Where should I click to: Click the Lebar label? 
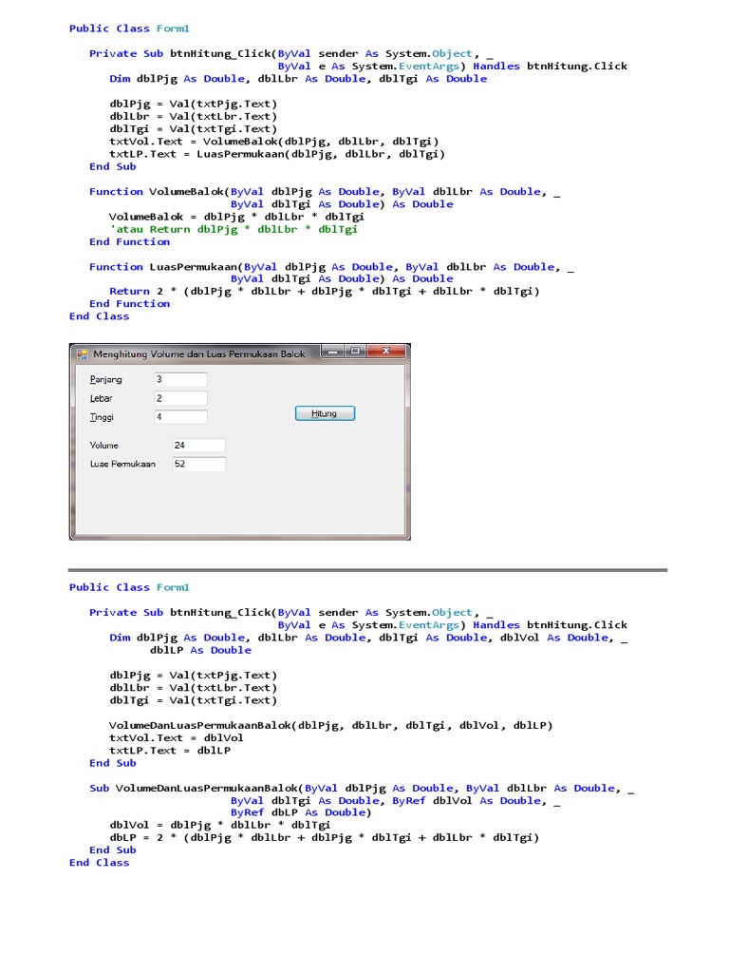[101, 398]
